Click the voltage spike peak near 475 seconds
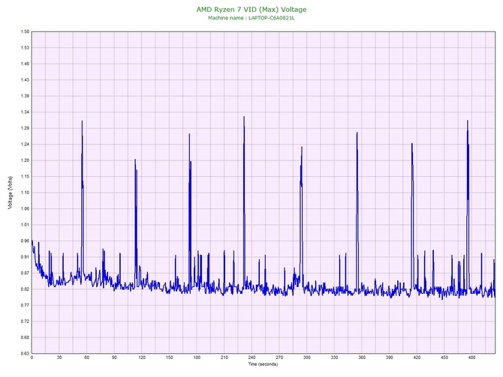 point(468,121)
